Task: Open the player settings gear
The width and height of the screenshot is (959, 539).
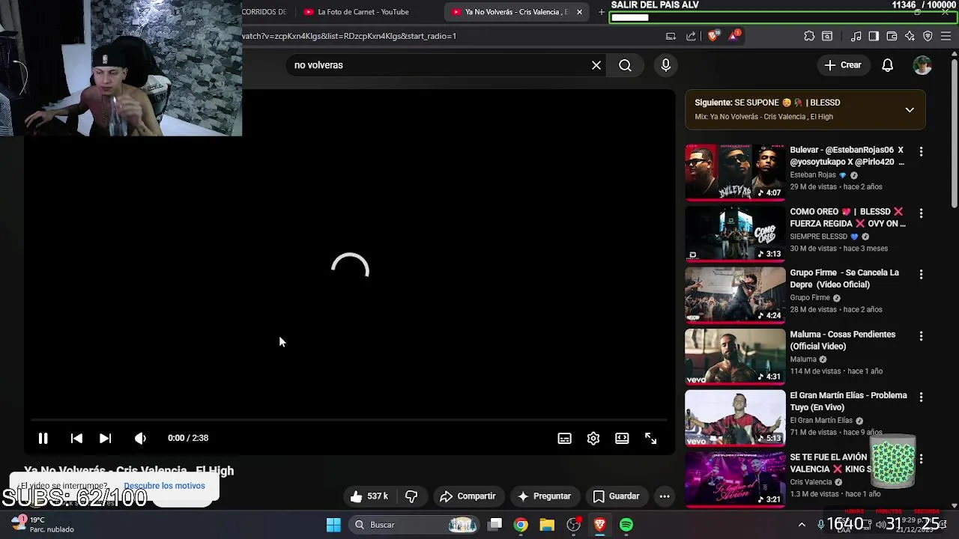Action: click(x=593, y=439)
